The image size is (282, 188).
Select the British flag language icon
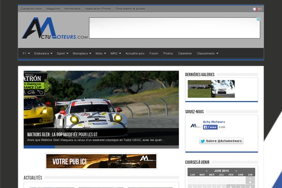click(x=260, y=8)
